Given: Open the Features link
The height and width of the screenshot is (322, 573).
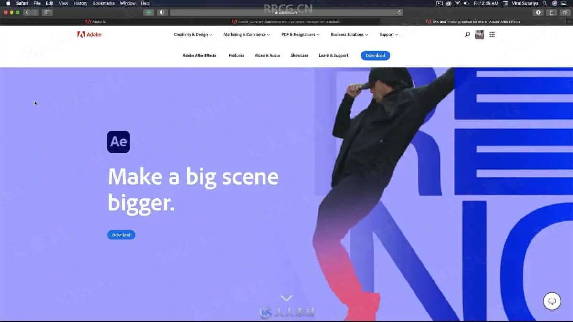Looking at the screenshot, I should (x=236, y=55).
